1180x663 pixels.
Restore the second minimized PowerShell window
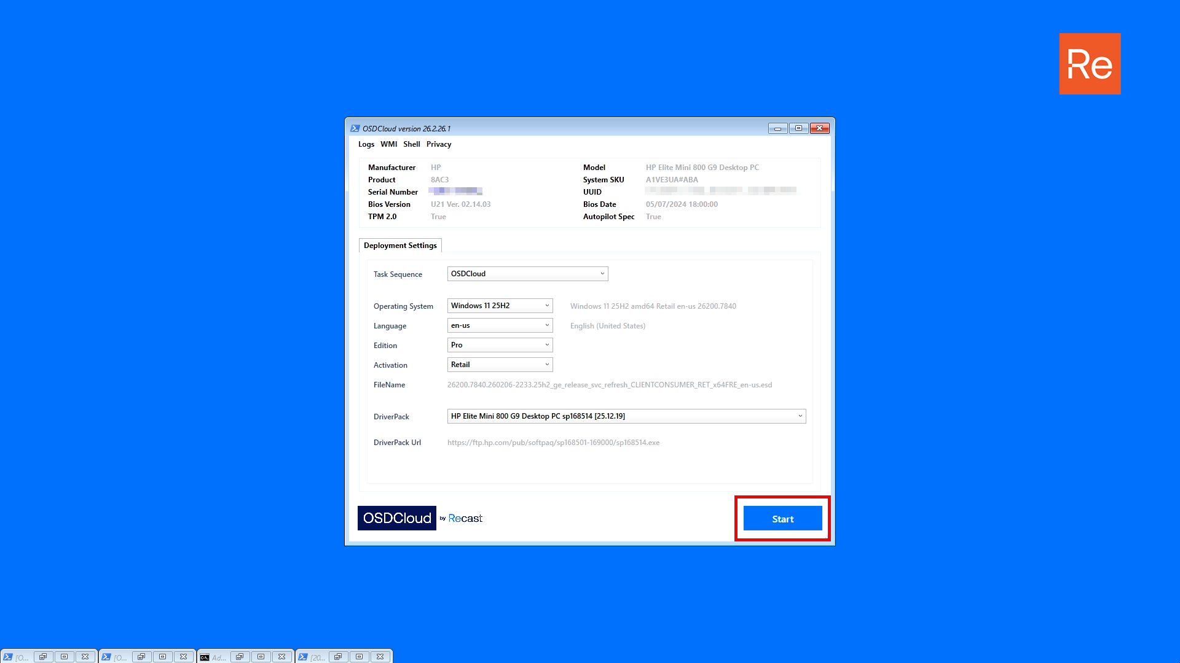pyautogui.click(x=141, y=657)
